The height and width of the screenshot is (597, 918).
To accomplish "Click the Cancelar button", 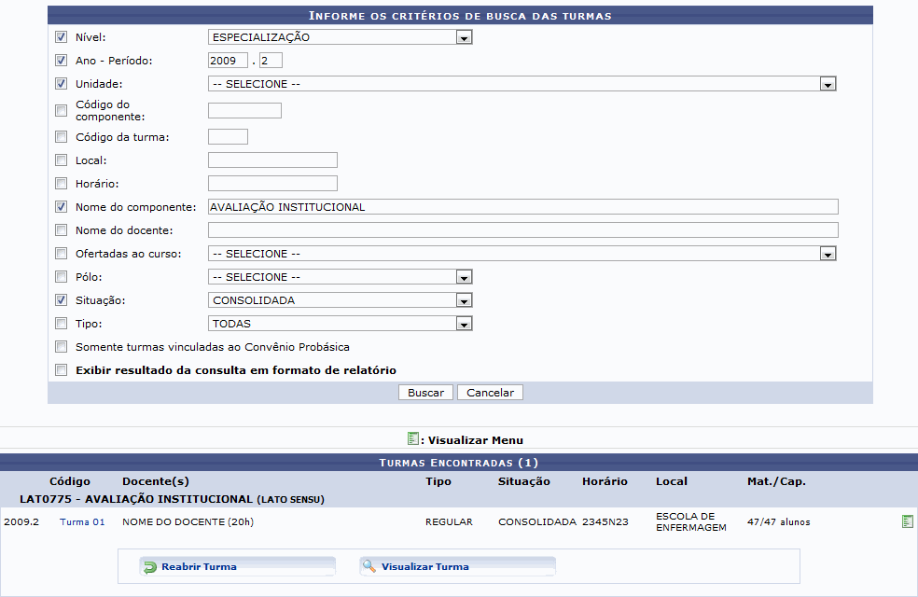I will tap(490, 393).
